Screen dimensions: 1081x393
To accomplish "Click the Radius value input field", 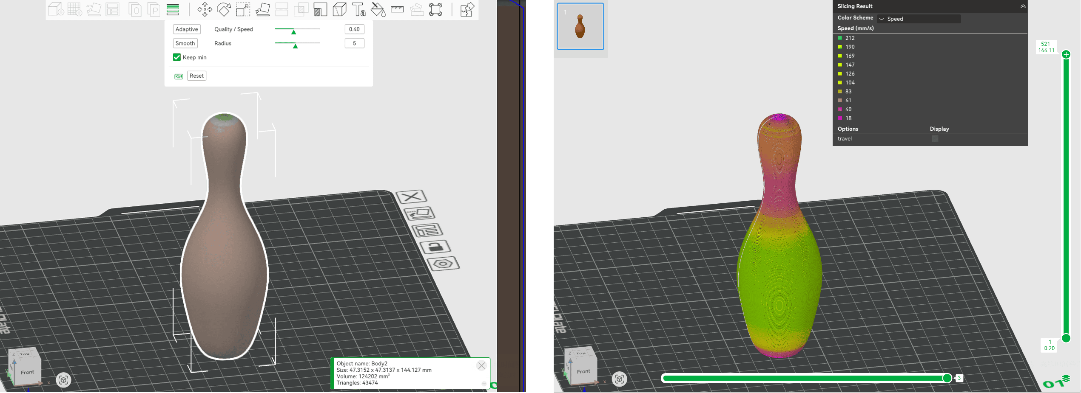I will point(354,43).
